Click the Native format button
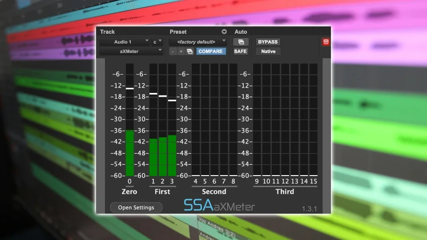 [x=268, y=51]
